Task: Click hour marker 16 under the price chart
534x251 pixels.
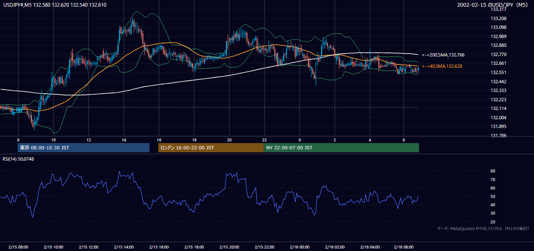Action: click(x=159, y=140)
